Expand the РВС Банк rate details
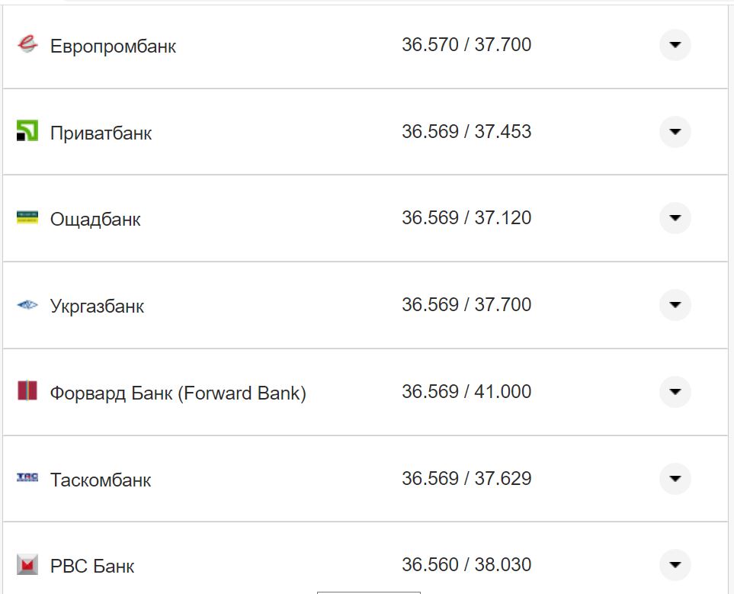 coord(674,565)
